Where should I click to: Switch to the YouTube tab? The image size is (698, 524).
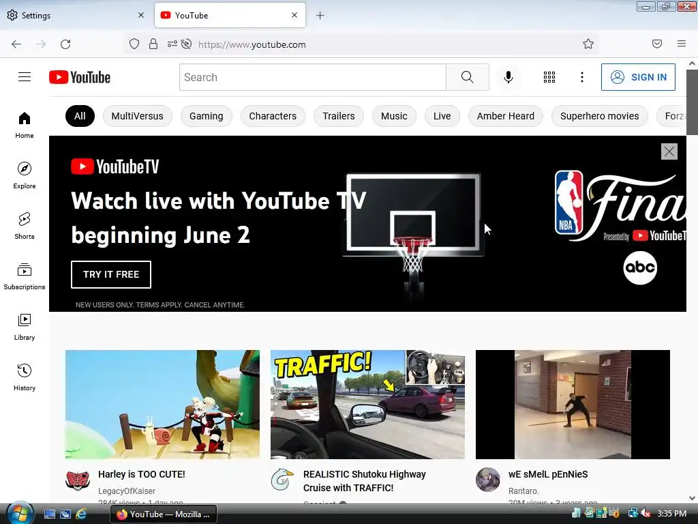230,15
